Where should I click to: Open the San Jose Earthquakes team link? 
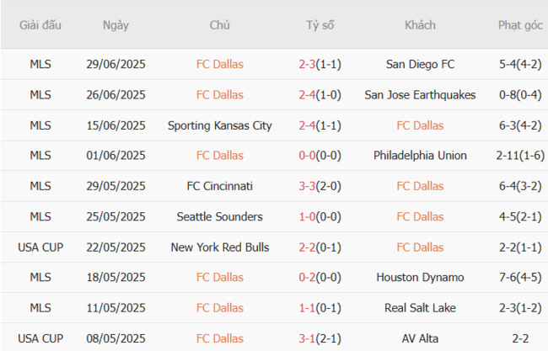pyautogui.click(x=420, y=95)
